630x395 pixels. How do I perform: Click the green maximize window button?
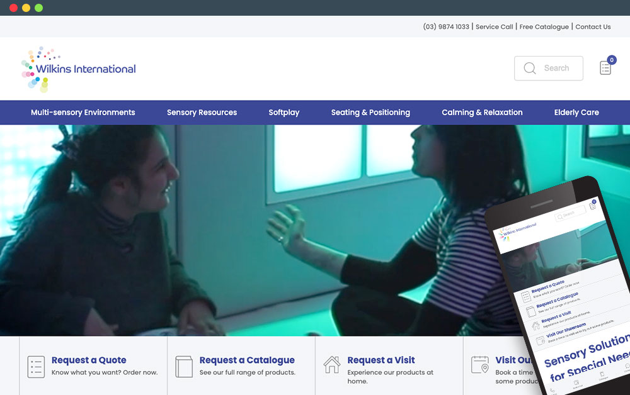point(38,8)
